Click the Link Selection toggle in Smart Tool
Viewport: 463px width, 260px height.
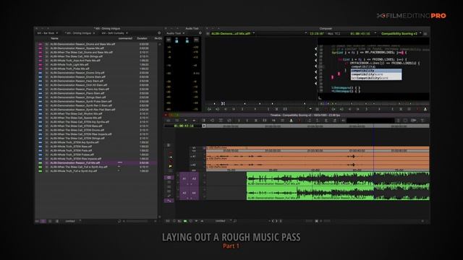(x=169, y=178)
